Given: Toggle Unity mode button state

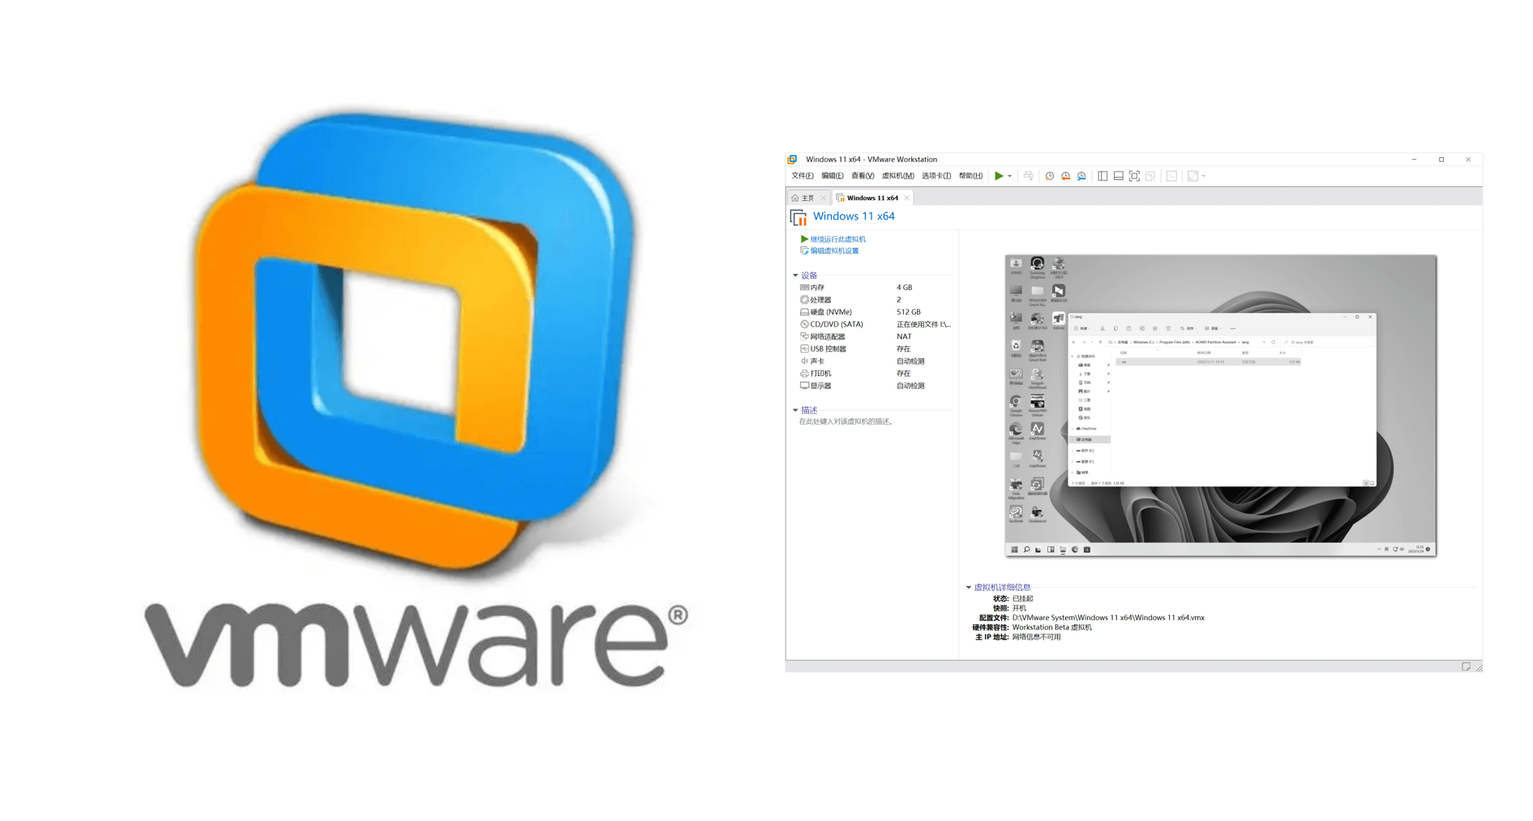Looking at the screenshot, I should pyautogui.click(x=1150, y=176).
